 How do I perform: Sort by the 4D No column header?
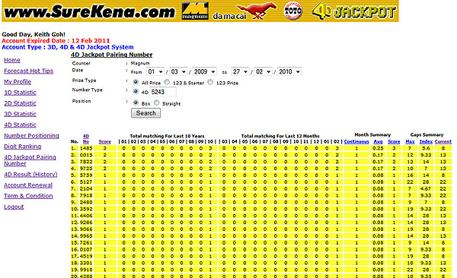tap(85, 139)
